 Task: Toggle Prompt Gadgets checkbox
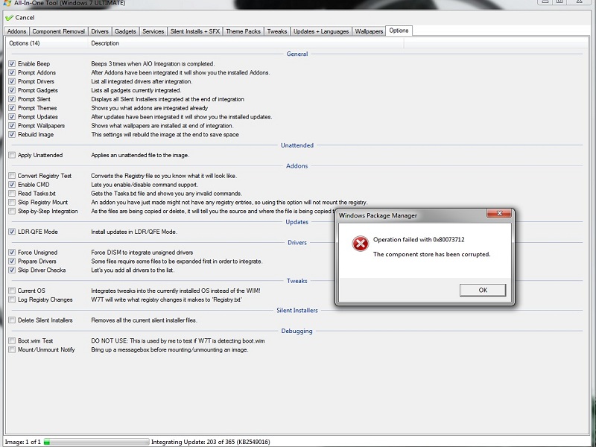pyautogui.click(x=12, y=90)
